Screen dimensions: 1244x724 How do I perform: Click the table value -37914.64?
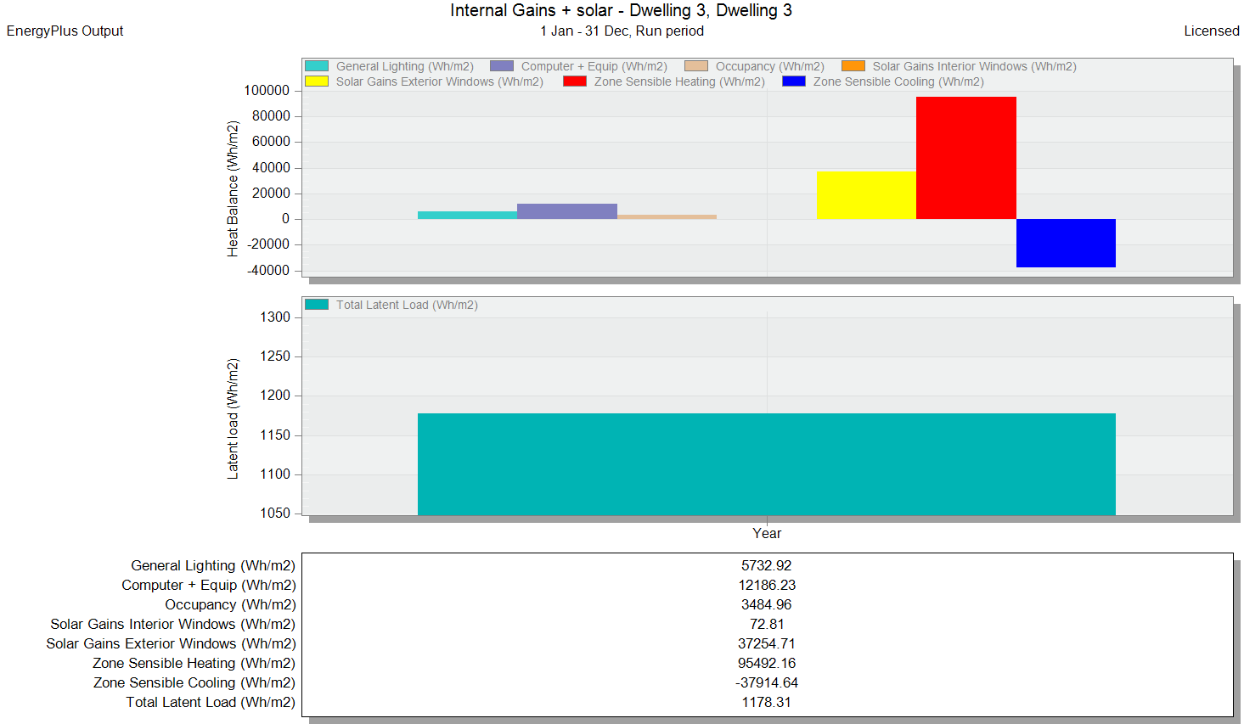[767, 682]
